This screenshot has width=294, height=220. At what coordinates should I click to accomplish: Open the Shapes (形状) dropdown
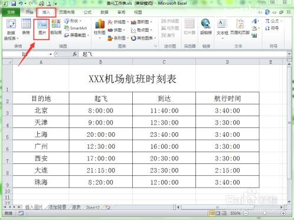tap(73, 21)
